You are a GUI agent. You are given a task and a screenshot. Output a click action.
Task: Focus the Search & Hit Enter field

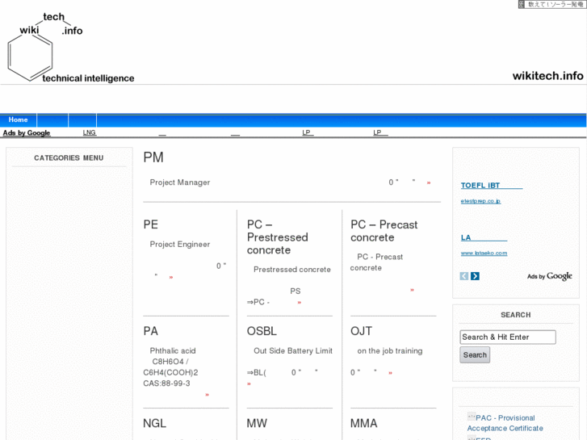point(508,337)
